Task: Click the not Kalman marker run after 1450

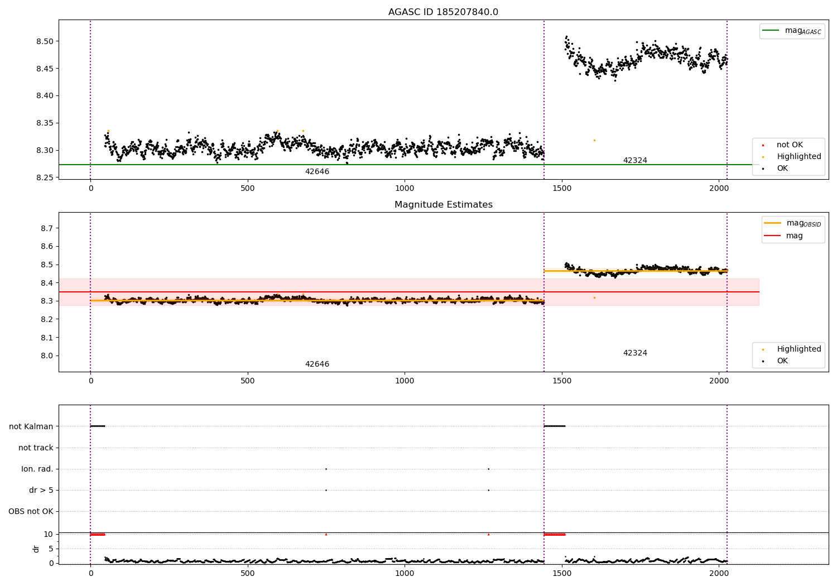Action: 555,426
